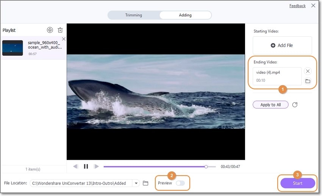Add a video to the Playlist
This screenshot has width=322, height=196.
click(50, 30)
